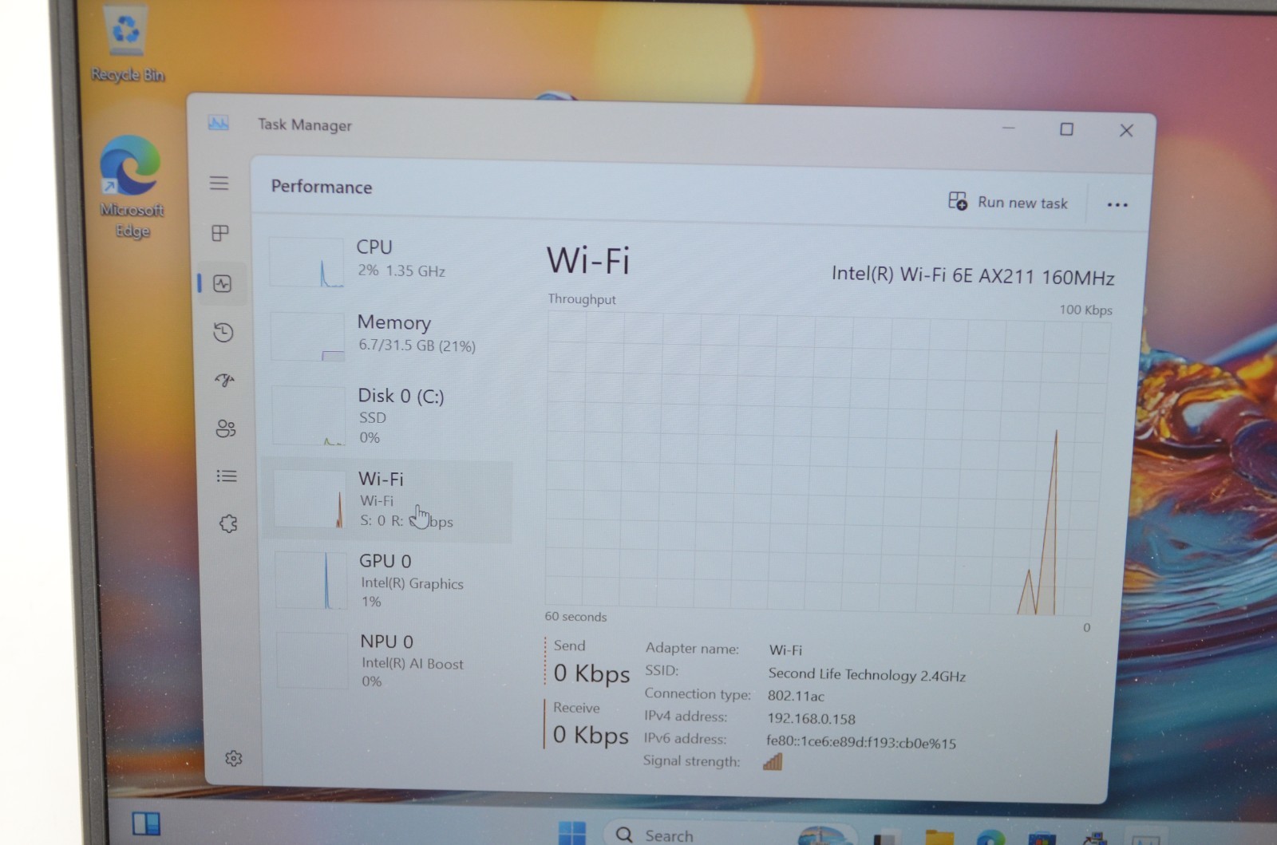Screen dimensions: 1277x845
Task: Click Run new task button
Action: click(1007, 202)
